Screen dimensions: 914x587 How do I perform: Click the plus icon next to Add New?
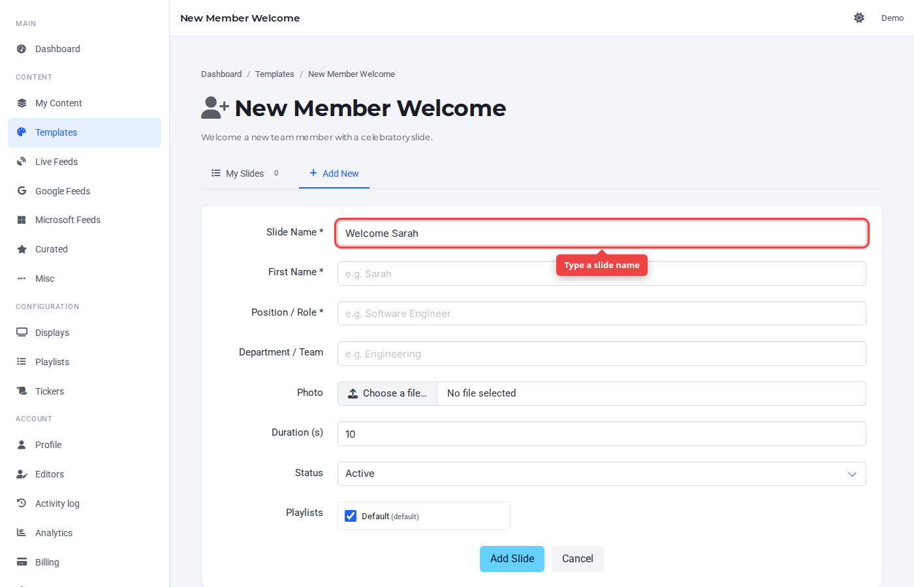tap(313, 173)
